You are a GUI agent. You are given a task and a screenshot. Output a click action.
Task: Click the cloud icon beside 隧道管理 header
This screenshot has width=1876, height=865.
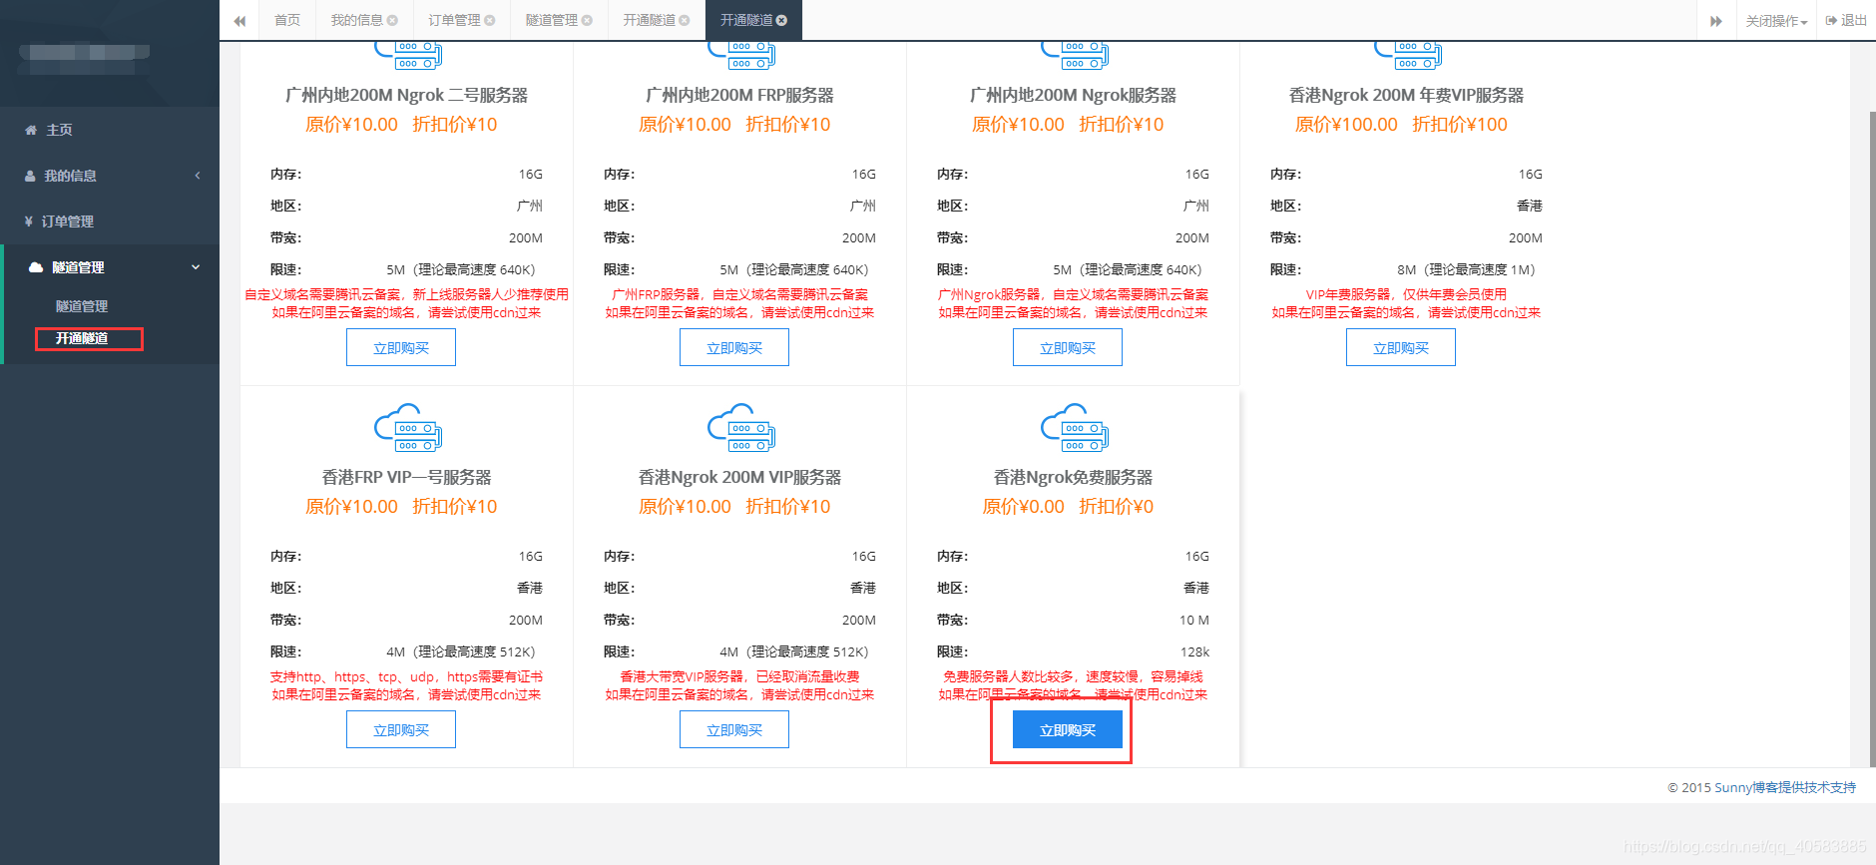point(36,267)
